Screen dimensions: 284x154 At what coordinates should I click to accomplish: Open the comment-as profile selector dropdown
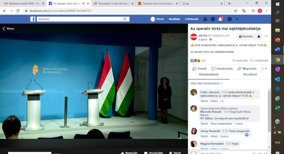(x=264, y=69)
